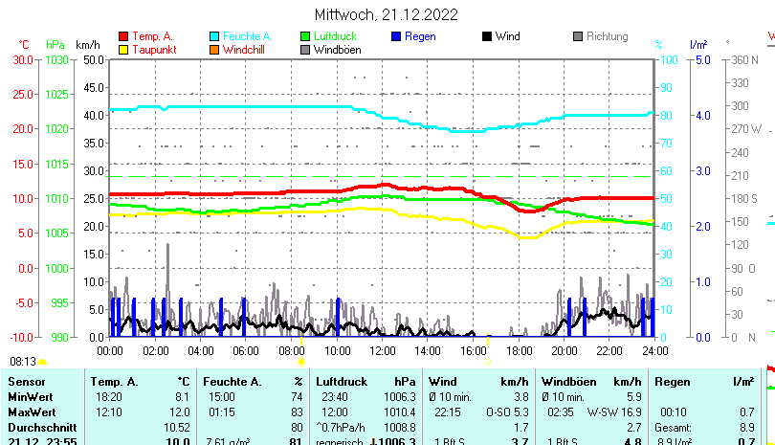The height and width of the screenshot is (445, 775).
Task: Click the black Wind legend square
Action: [x=487, y=36]
